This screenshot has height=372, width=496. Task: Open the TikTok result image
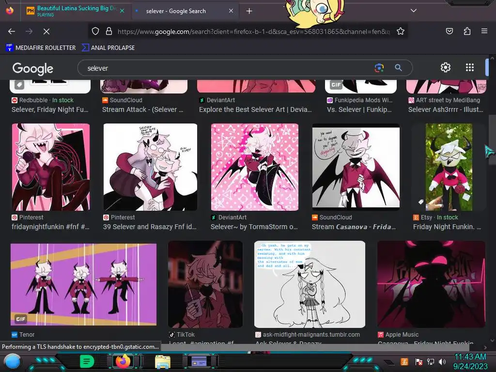pyautogui.click(x=205, y=284)
